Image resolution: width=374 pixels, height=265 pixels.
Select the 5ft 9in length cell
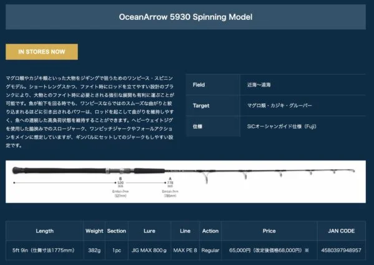(x=44, y=250)
